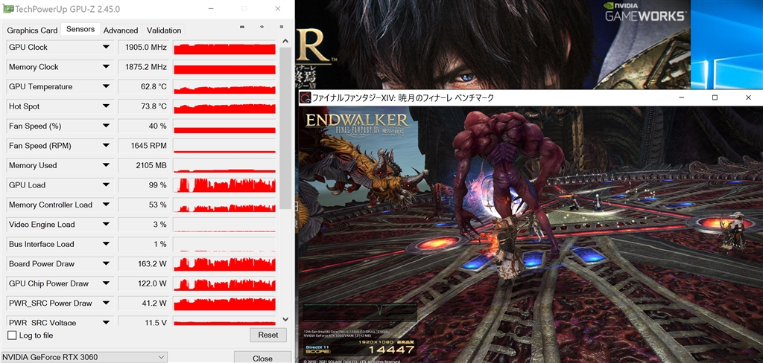Click the 40 % fan speed value
Viewport: 763px width, 363px height.
tap(158, 126)
